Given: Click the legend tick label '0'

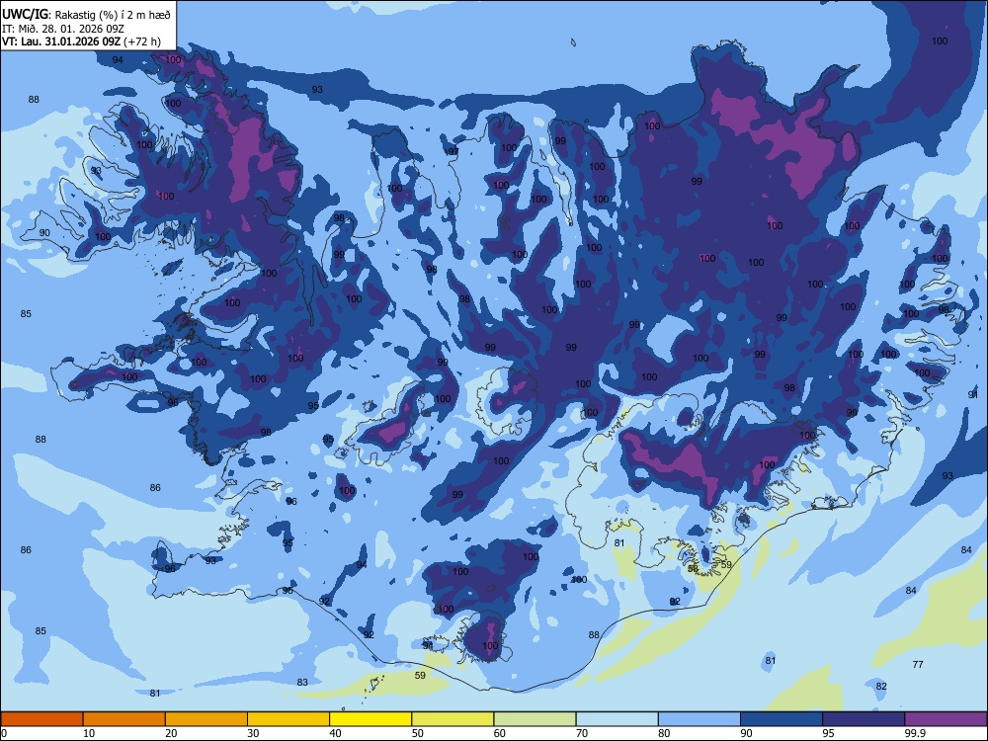Looking at the screenshot, I should (4, 733).
